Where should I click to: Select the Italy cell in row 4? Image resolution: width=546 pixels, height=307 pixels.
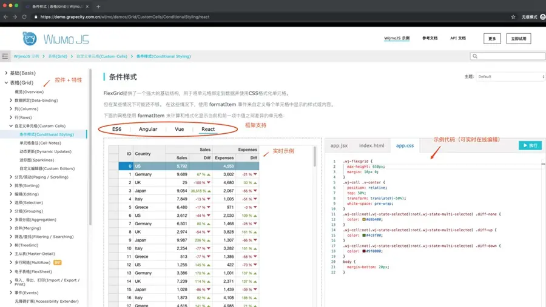(149, 199)
